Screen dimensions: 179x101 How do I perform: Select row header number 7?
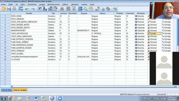coord(5,33)
